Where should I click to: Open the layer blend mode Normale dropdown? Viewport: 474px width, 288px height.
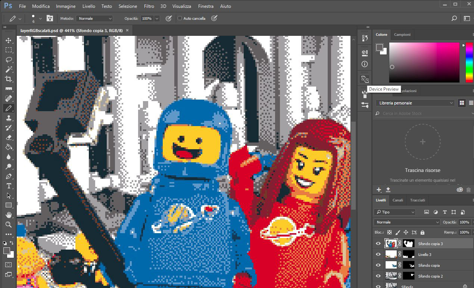(407, 222)
